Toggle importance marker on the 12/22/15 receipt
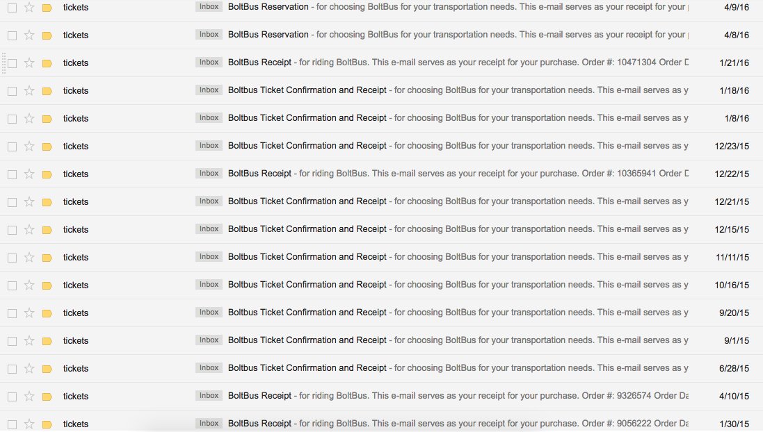The height and width of the screenshot is (432, 763). pos(47,174)
